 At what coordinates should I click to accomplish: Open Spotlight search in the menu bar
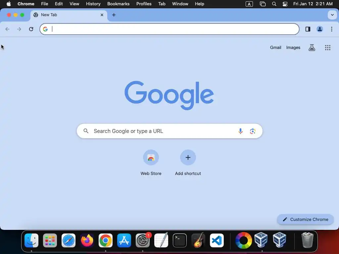point(274,4)
